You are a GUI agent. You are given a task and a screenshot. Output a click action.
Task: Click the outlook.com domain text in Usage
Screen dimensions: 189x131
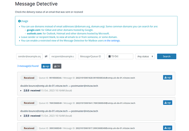(x=34, y=34)
